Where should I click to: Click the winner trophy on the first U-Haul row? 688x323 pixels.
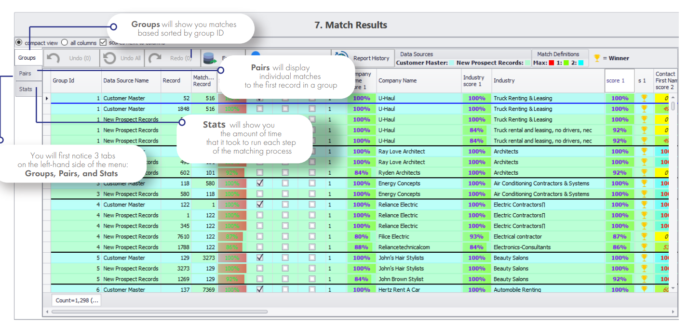pos(644,98)
